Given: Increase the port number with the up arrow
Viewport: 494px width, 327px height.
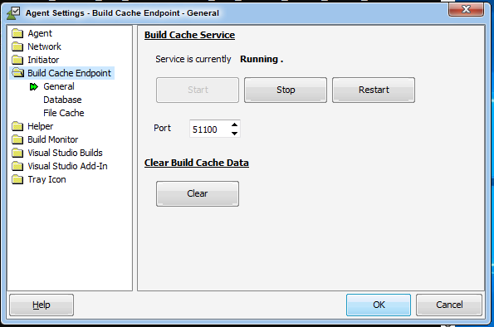Looking at the screenshot, I should (x=234, y=125).
